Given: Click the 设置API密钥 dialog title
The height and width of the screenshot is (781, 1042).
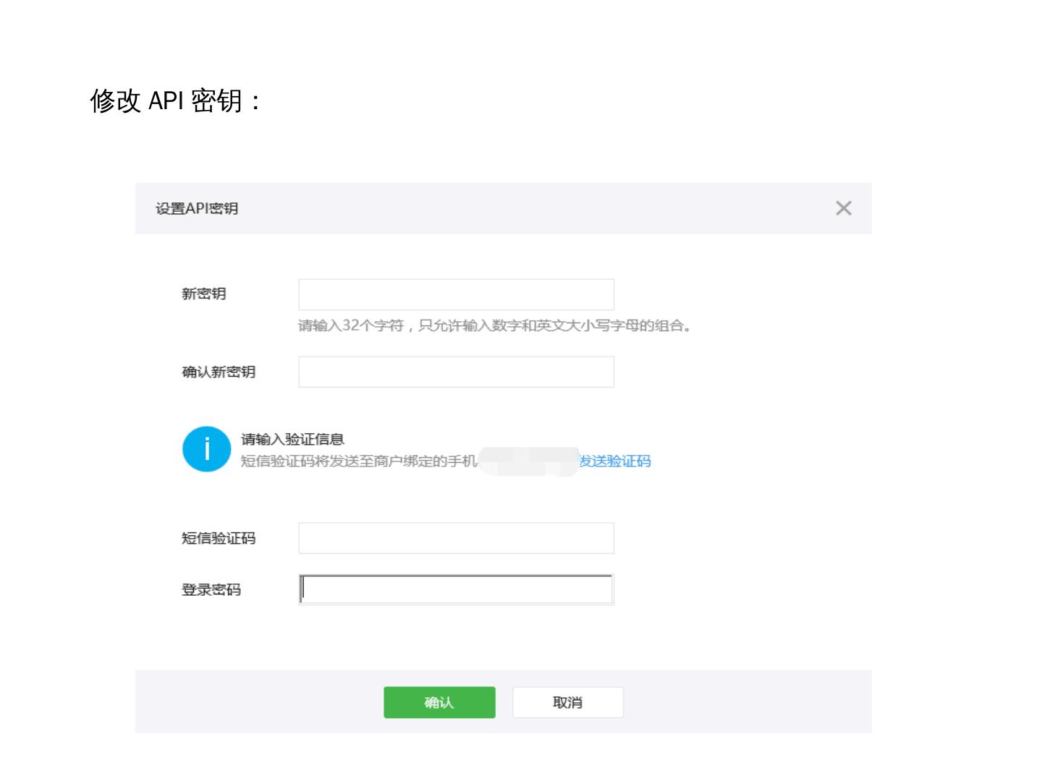Looking at the screenshot, I should [x=197, y=208].
